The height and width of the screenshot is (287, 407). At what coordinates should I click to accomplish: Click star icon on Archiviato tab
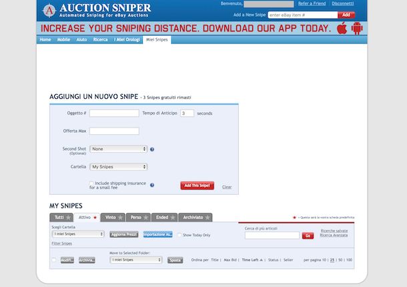[x=208, y=218]
